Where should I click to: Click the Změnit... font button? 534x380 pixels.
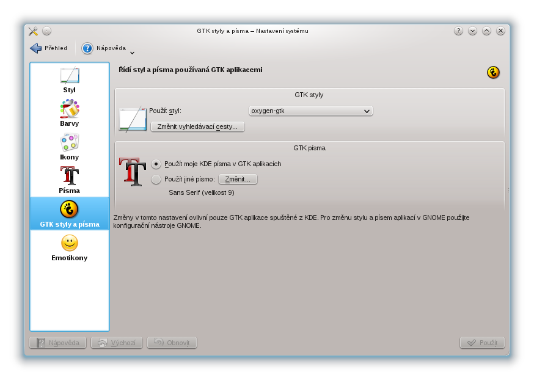238,179
